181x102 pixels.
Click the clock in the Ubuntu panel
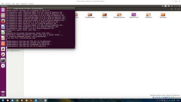click(176, 6)
